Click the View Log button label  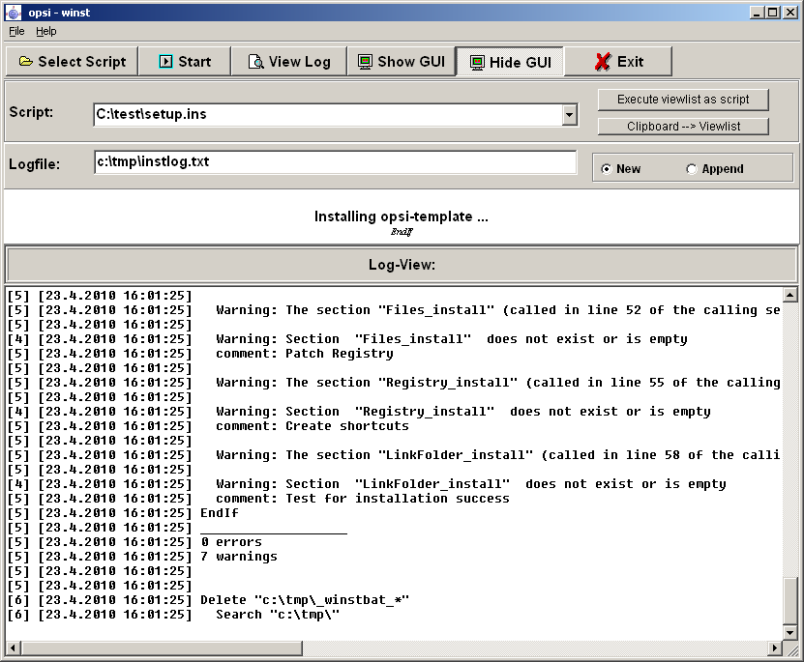(x=300, y=62)
